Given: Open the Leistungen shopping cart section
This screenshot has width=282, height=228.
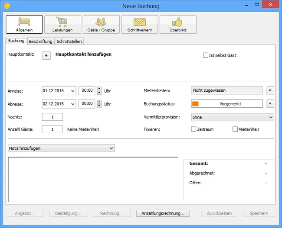Looking at the screenshot, I should (x=62, y=24).
